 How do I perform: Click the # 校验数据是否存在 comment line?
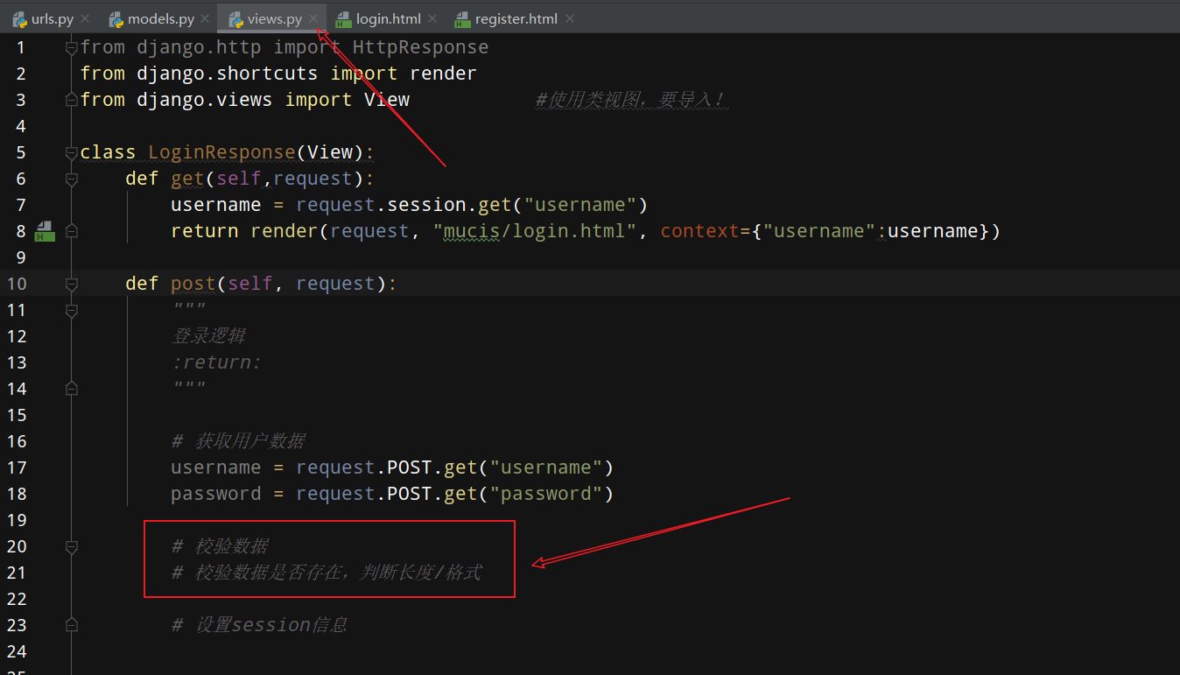[327, 573]
